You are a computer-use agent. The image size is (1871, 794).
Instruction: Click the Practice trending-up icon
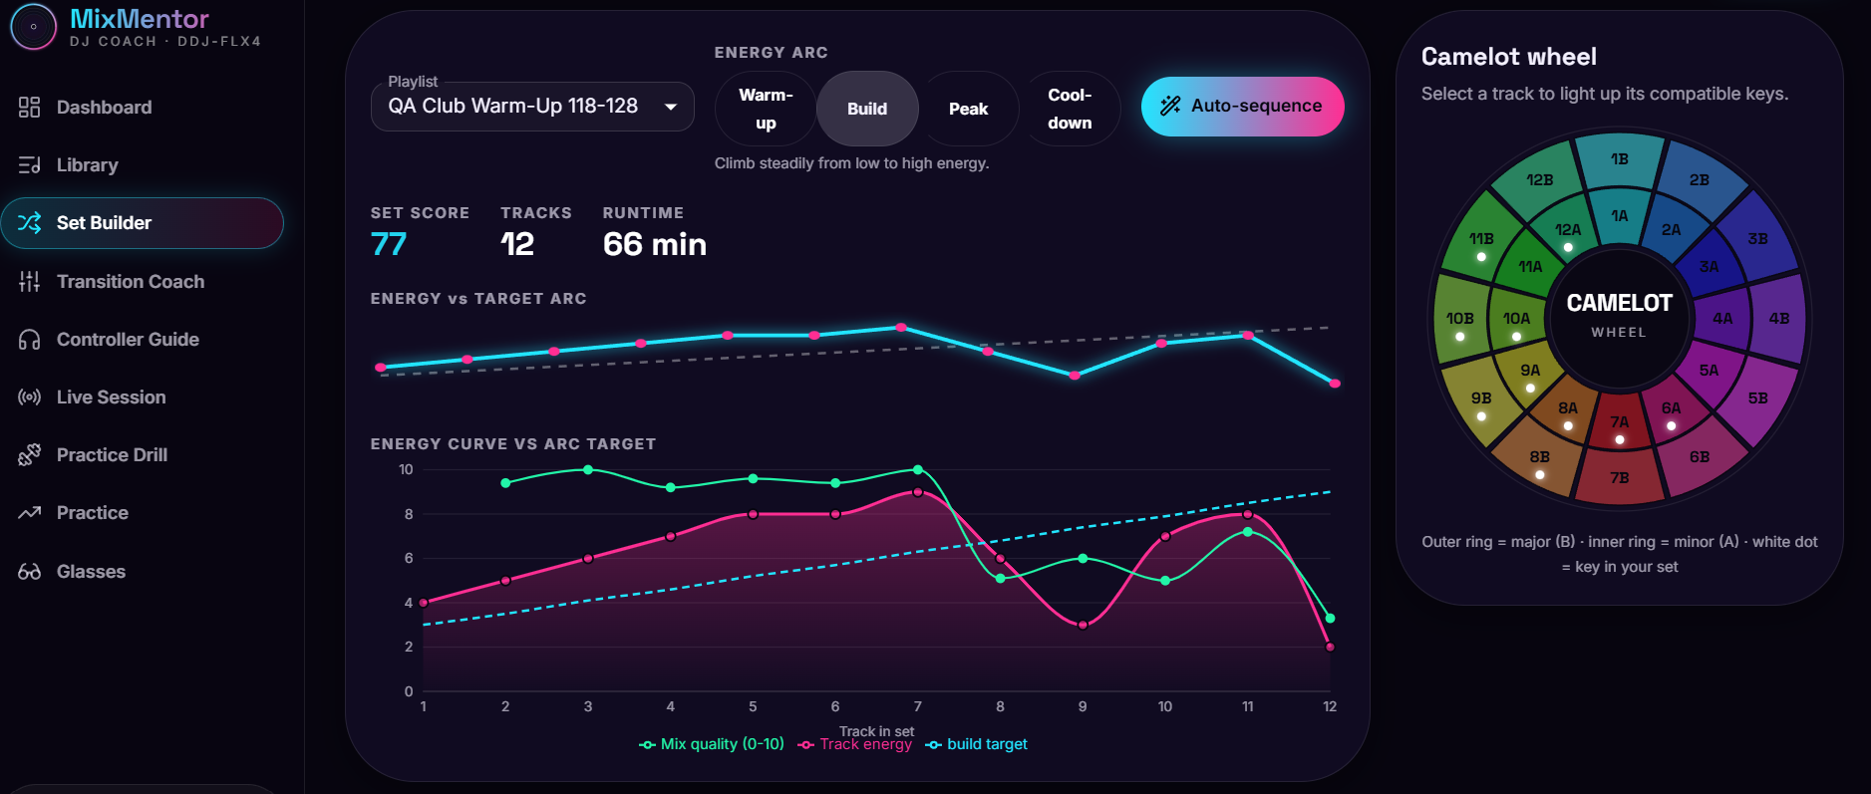[29, 513]
